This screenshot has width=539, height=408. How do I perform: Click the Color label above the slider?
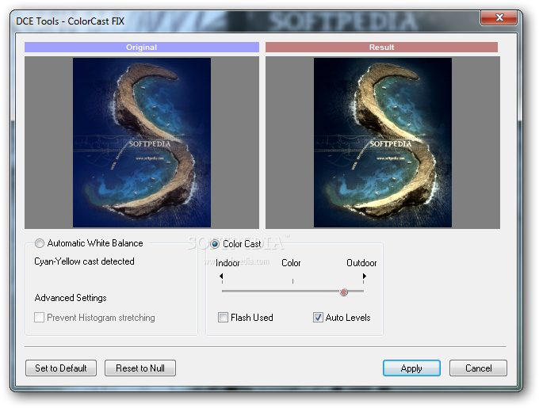click(x=291, y=263)
